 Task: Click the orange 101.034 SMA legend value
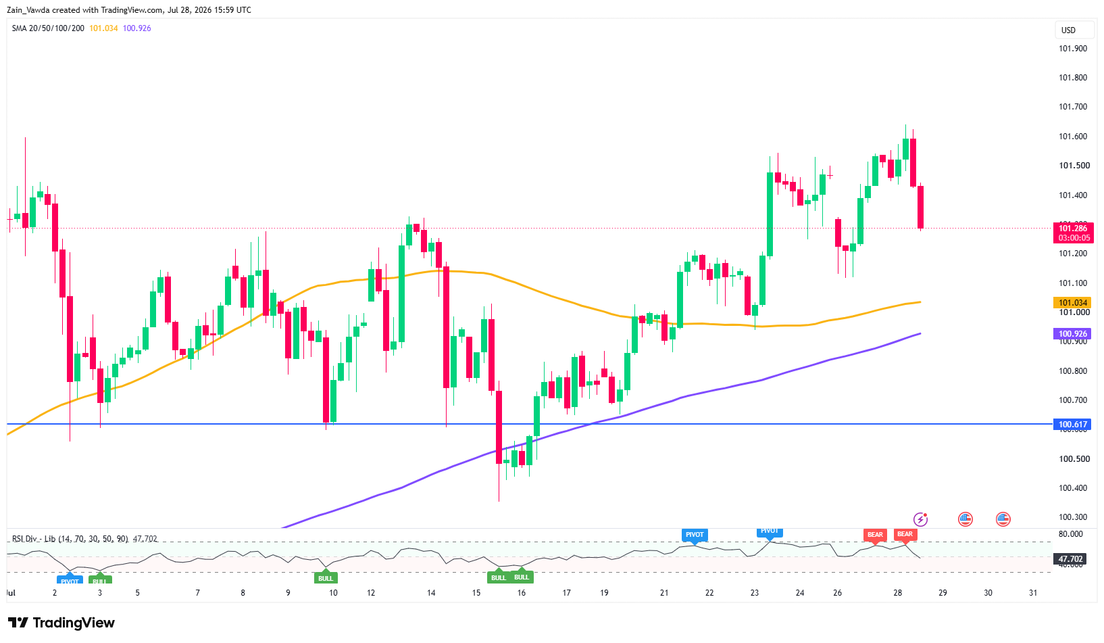click(103, 28)
